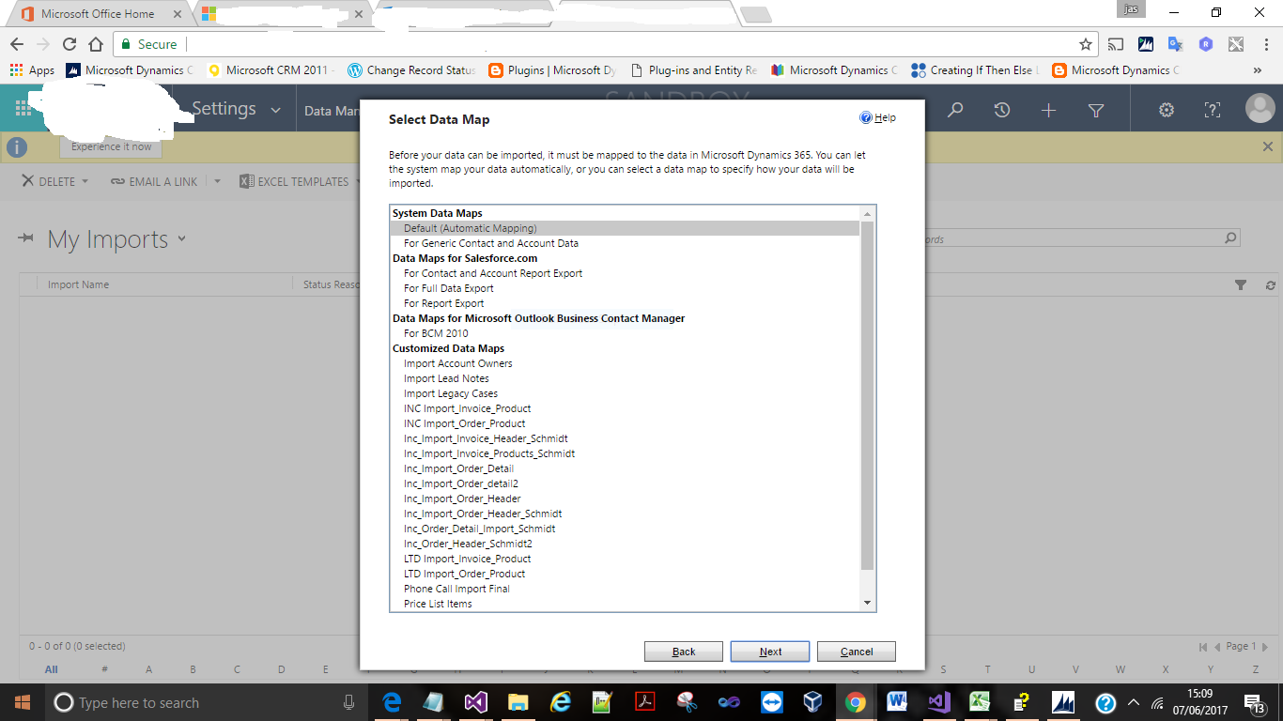Click EXCEL TEMPLATES in command bar

click(294, 182)
